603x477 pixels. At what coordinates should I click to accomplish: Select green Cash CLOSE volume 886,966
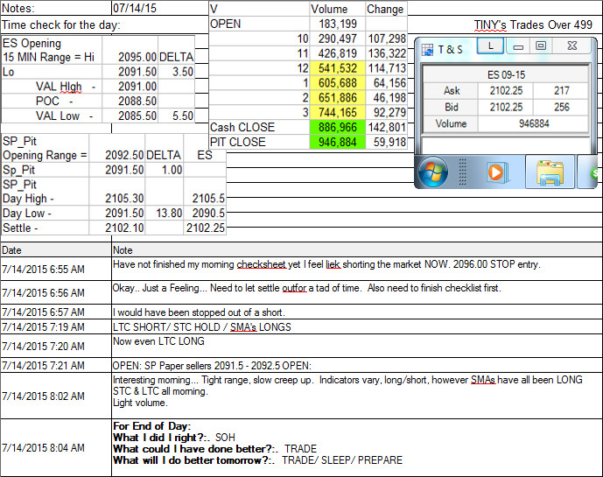tap(337, 127)
